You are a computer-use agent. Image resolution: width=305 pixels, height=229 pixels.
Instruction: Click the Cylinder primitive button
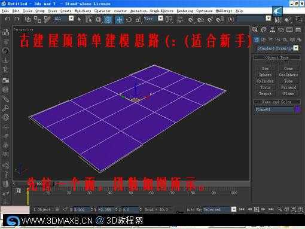coord(265,81)
